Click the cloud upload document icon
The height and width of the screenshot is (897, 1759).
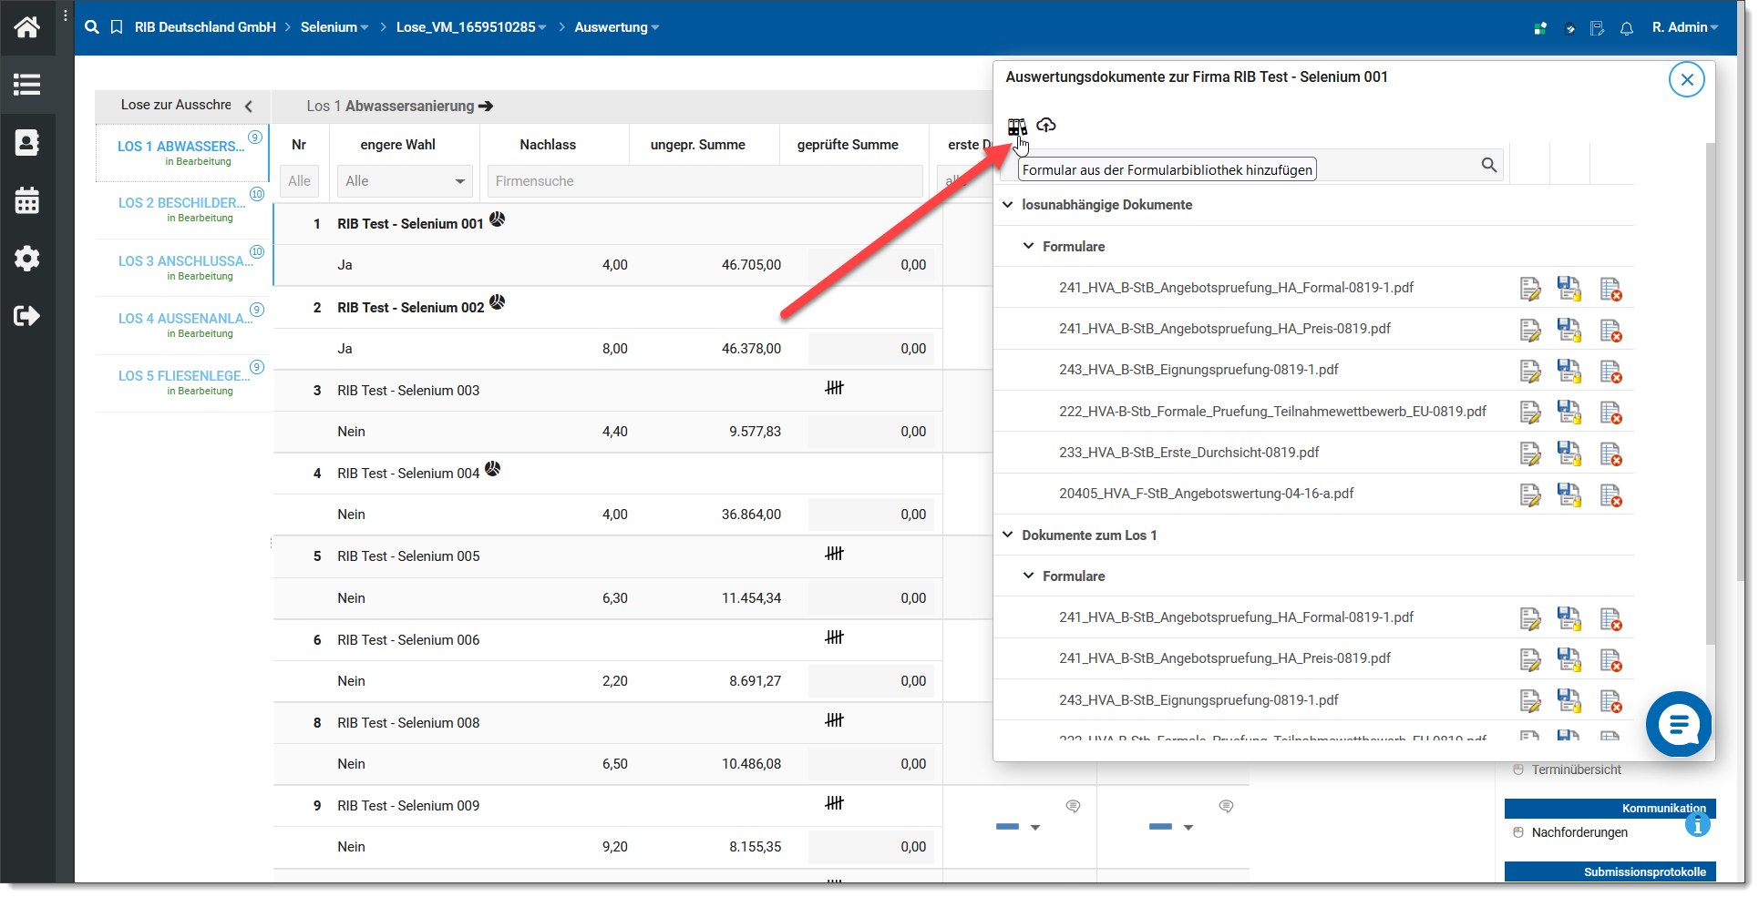tap(1046, 126)
